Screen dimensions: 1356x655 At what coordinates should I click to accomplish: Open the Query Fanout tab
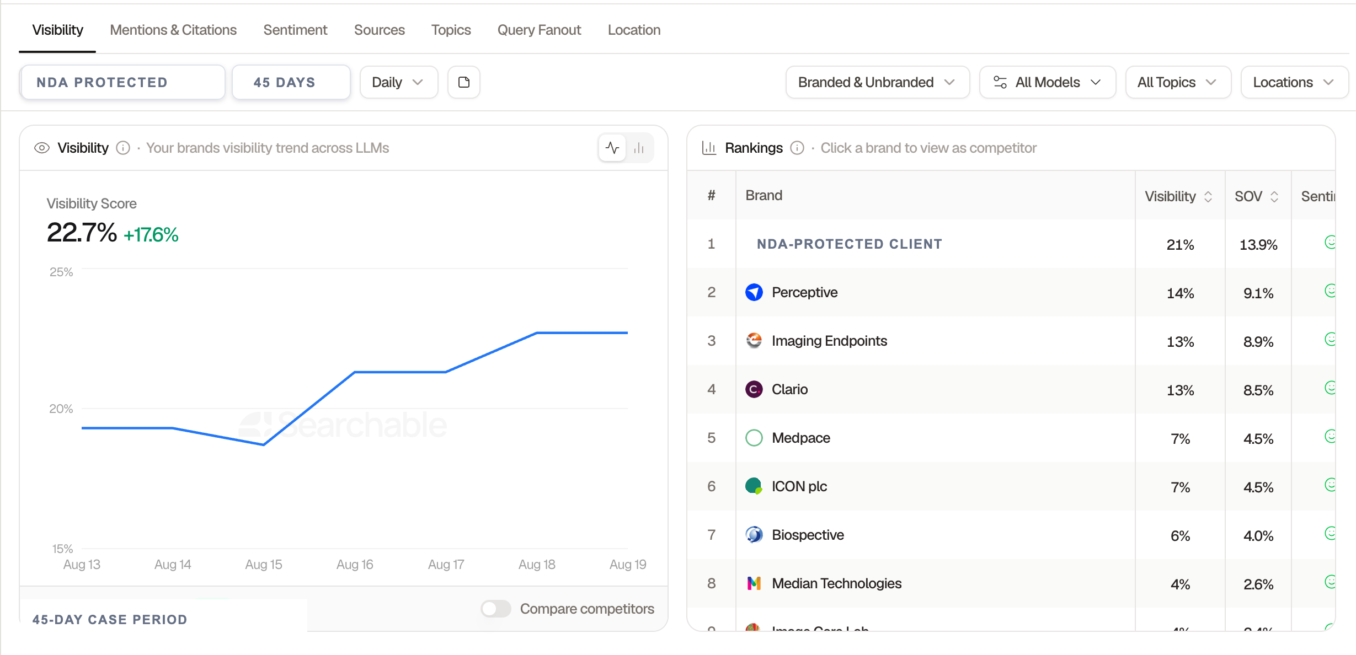tap(539, 30)
